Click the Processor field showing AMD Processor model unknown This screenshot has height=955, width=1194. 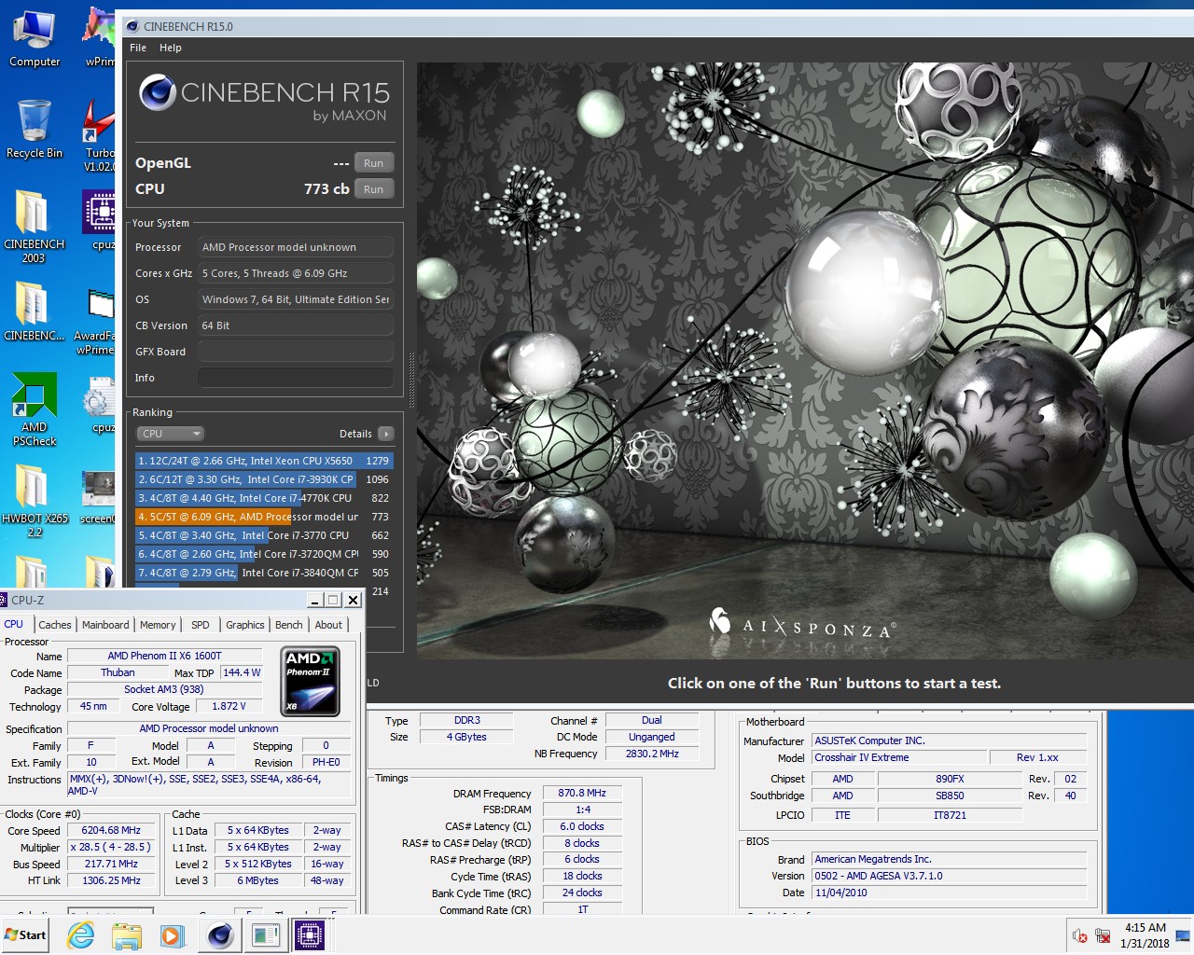tap(295, 247)
